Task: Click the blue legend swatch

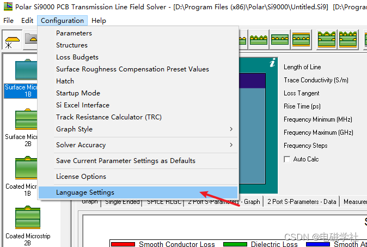Action: click(318, 244)
